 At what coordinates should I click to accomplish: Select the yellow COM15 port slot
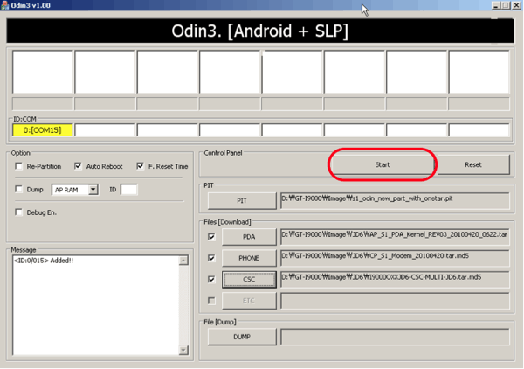click(42, 130)
